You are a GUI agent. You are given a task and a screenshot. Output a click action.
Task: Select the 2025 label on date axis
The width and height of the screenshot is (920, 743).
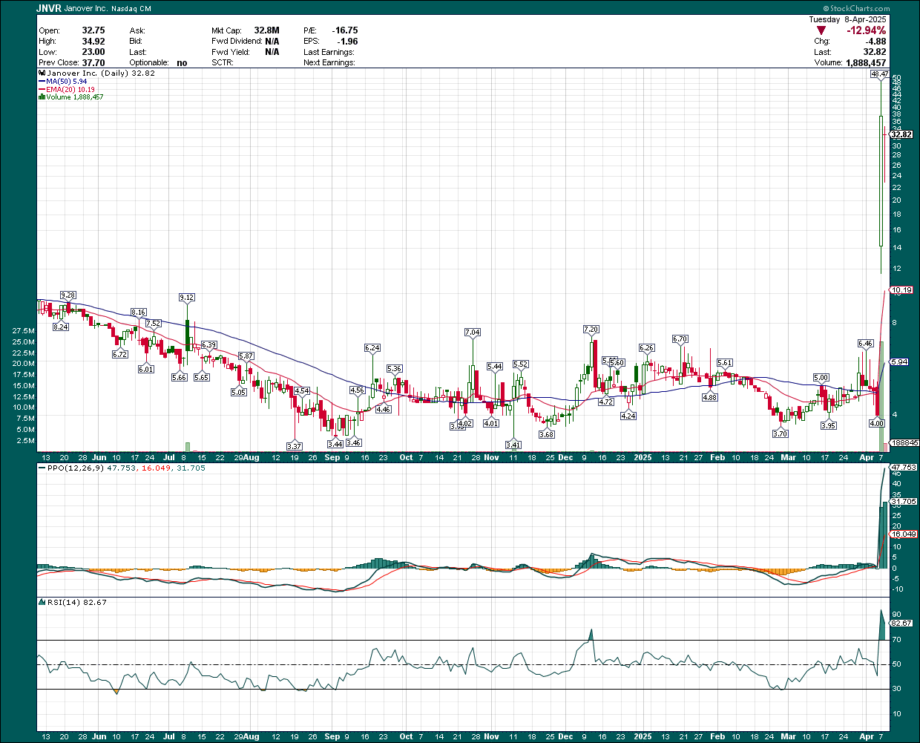pos(643,457)
